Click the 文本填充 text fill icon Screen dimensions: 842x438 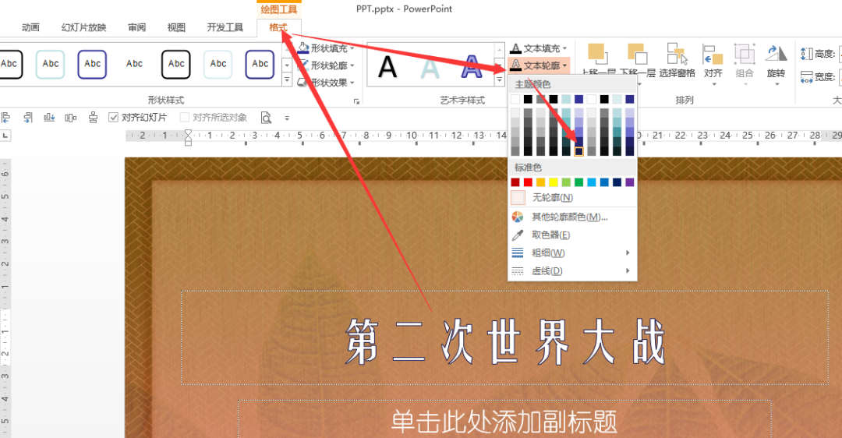(x=515, y=48)
